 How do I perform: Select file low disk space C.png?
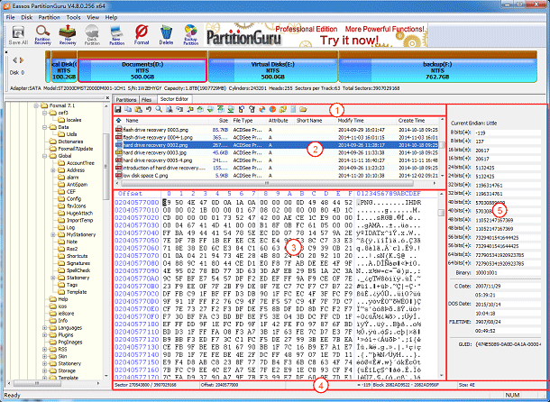[276, 176]
